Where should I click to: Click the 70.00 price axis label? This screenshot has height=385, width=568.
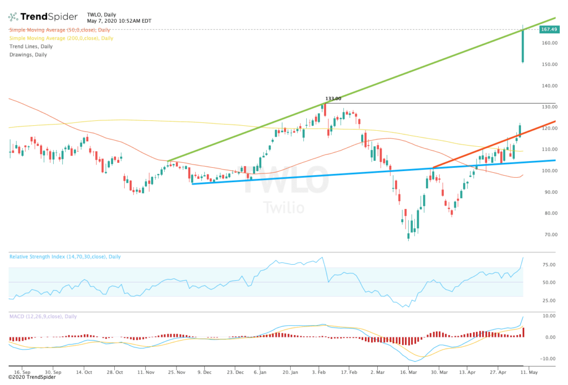click(x=551, y=235)
